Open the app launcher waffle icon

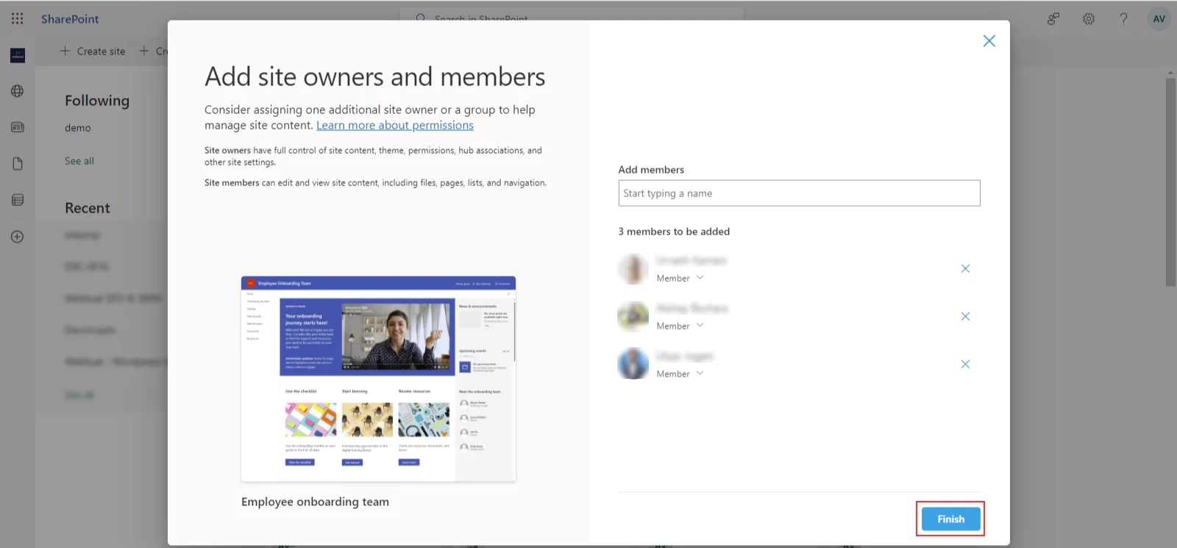tap(18, 18)
